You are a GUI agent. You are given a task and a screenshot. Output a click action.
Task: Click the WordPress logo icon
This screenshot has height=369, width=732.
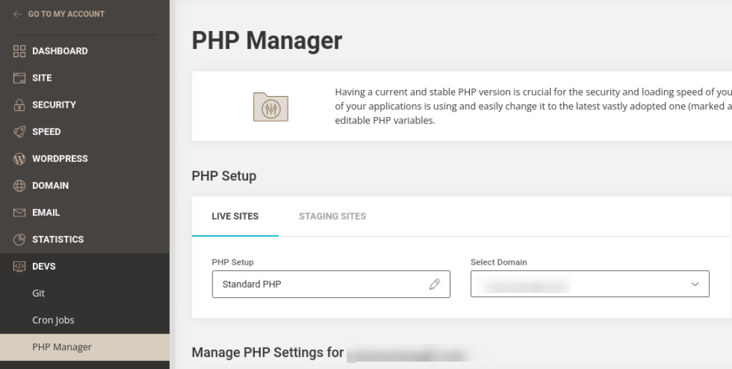pyautogui.click(x=19, y=159)
